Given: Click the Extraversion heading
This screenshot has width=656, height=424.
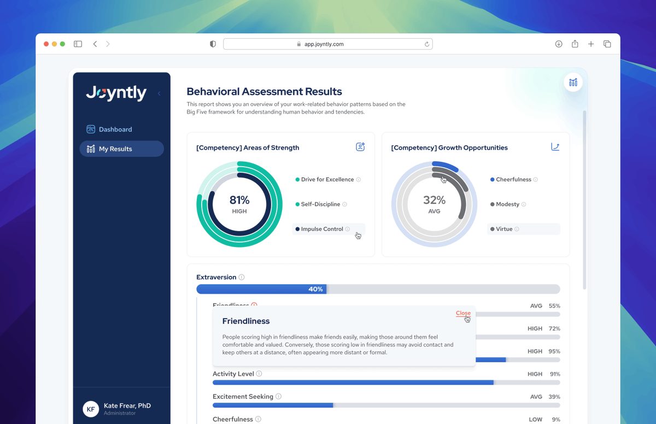Looking at the screenshot, I should coord(216,278).
